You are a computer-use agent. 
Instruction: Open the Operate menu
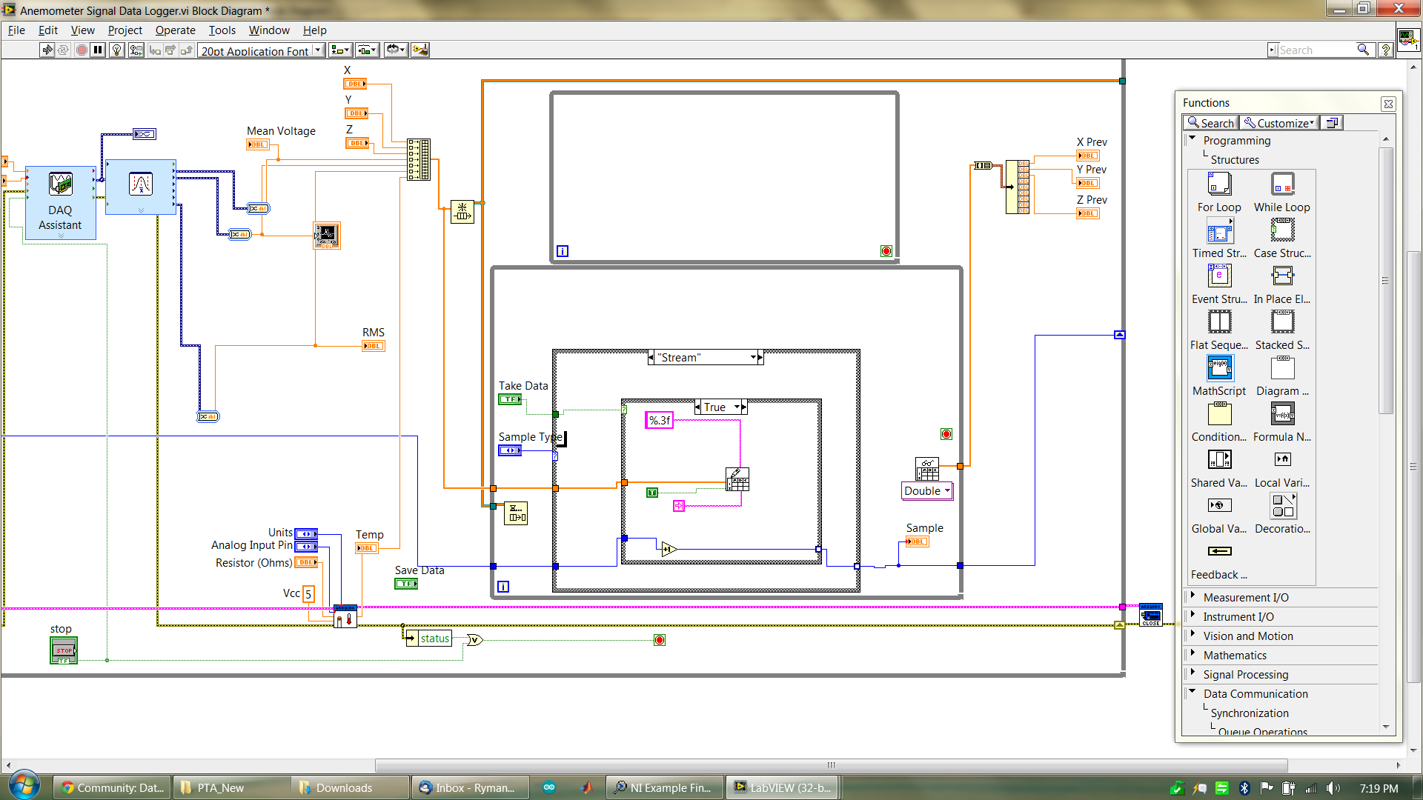pos(175,30)
